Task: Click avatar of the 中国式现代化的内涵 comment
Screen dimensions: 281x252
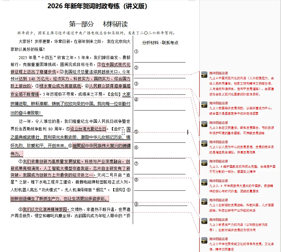Action: [204, 75]
